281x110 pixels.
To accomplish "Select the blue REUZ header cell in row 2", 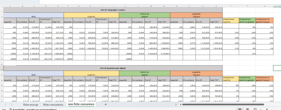I will tap(33, 16).
